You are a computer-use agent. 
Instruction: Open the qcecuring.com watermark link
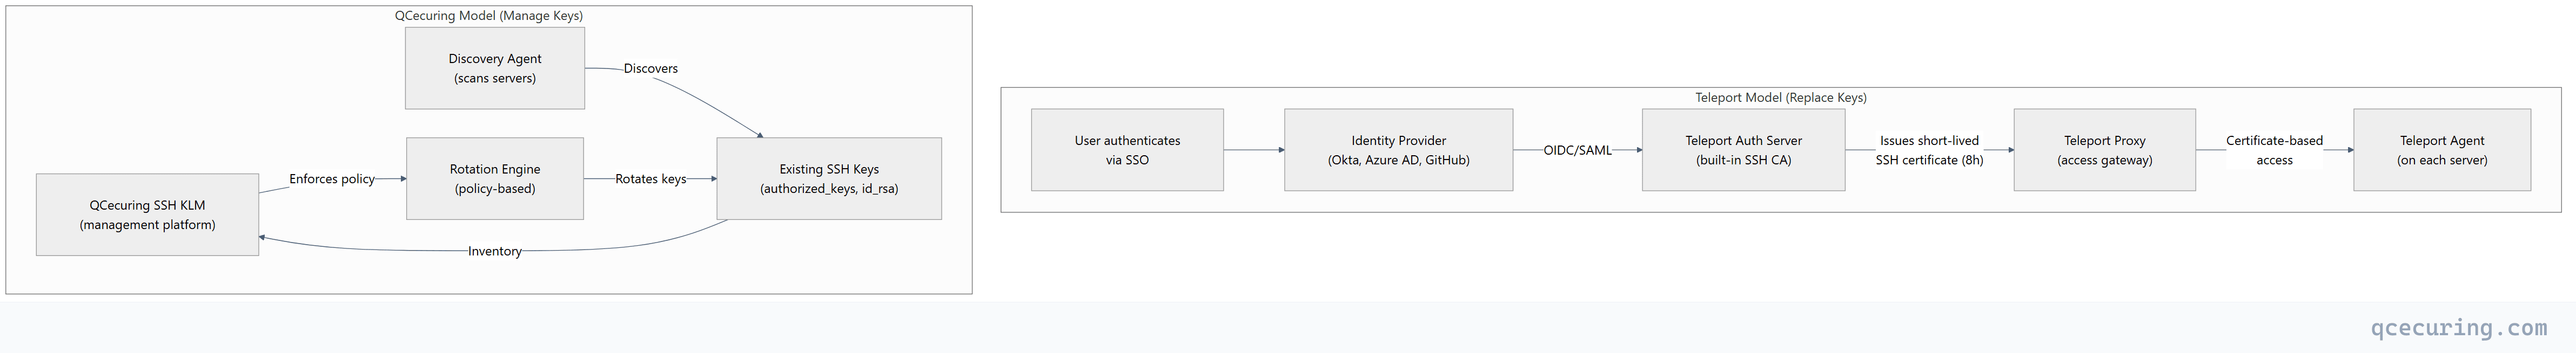tap(2459, 328)
